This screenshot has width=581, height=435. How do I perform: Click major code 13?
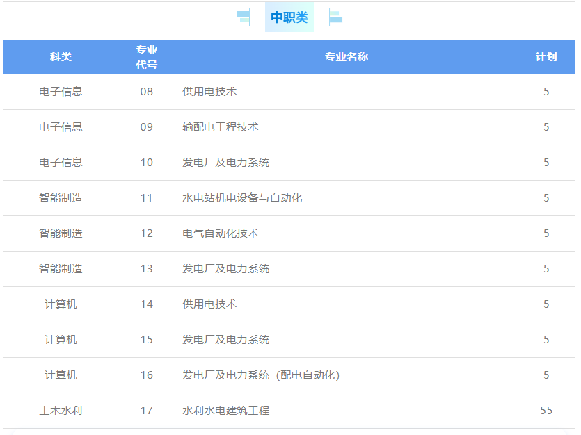pyautogui.click(x=146, y=269)
